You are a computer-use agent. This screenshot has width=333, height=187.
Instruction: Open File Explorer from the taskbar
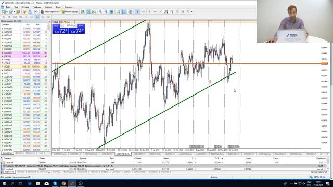click(38, 183)
